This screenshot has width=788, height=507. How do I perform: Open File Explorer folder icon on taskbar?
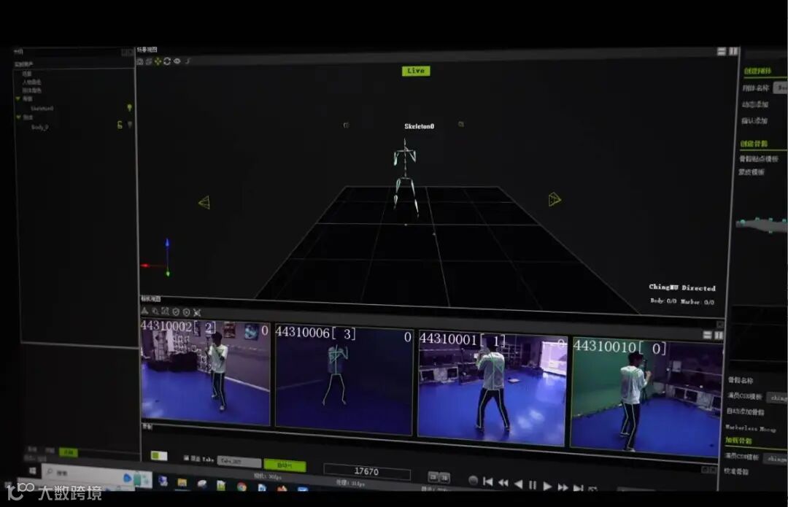point(182,483)
